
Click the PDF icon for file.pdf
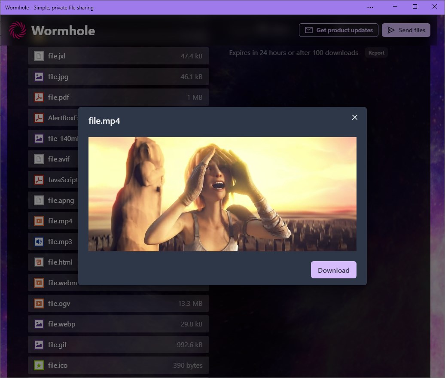[39, 98]
